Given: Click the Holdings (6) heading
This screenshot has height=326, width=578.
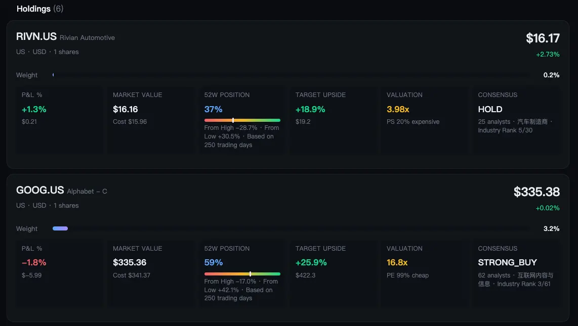Looking at the screenshot, I should 40,9.
